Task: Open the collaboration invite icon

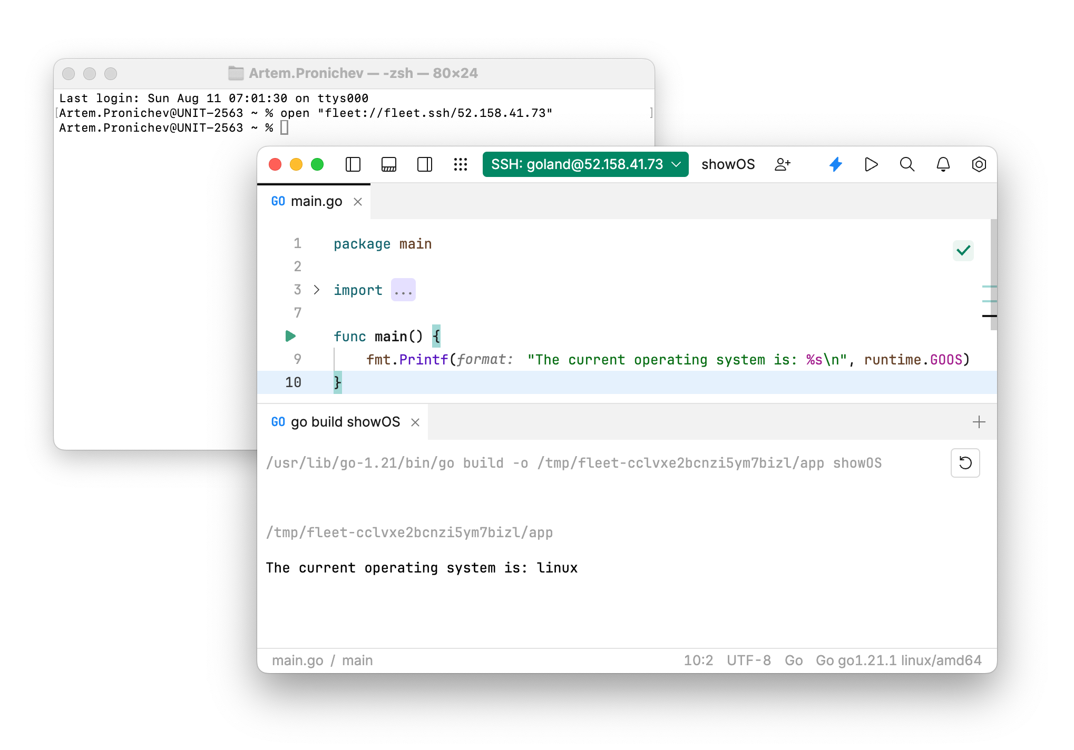Action: pos(782,164)
